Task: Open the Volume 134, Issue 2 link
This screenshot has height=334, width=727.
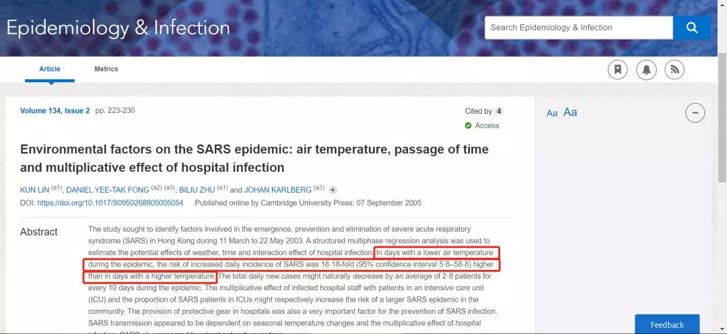Action: (55, 110)
